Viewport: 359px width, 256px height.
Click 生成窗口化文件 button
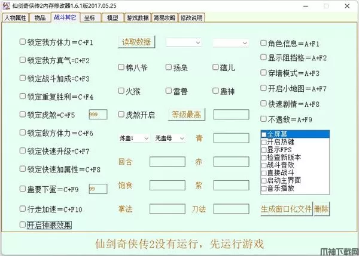click(x=287, y=209)
